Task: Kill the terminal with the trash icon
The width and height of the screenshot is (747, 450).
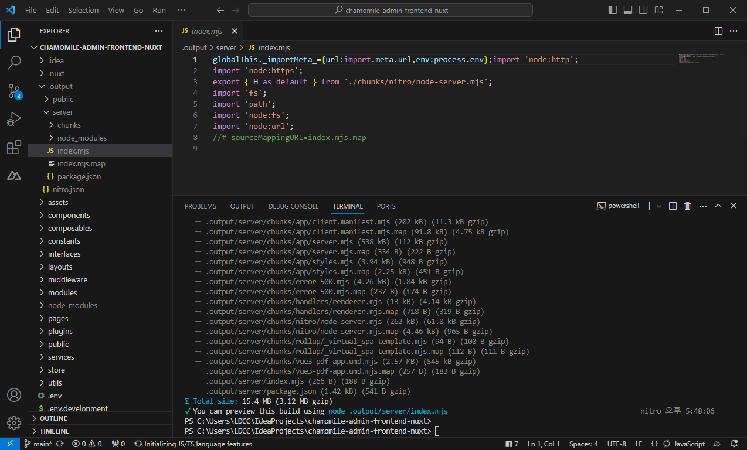Action: [688, 206]
